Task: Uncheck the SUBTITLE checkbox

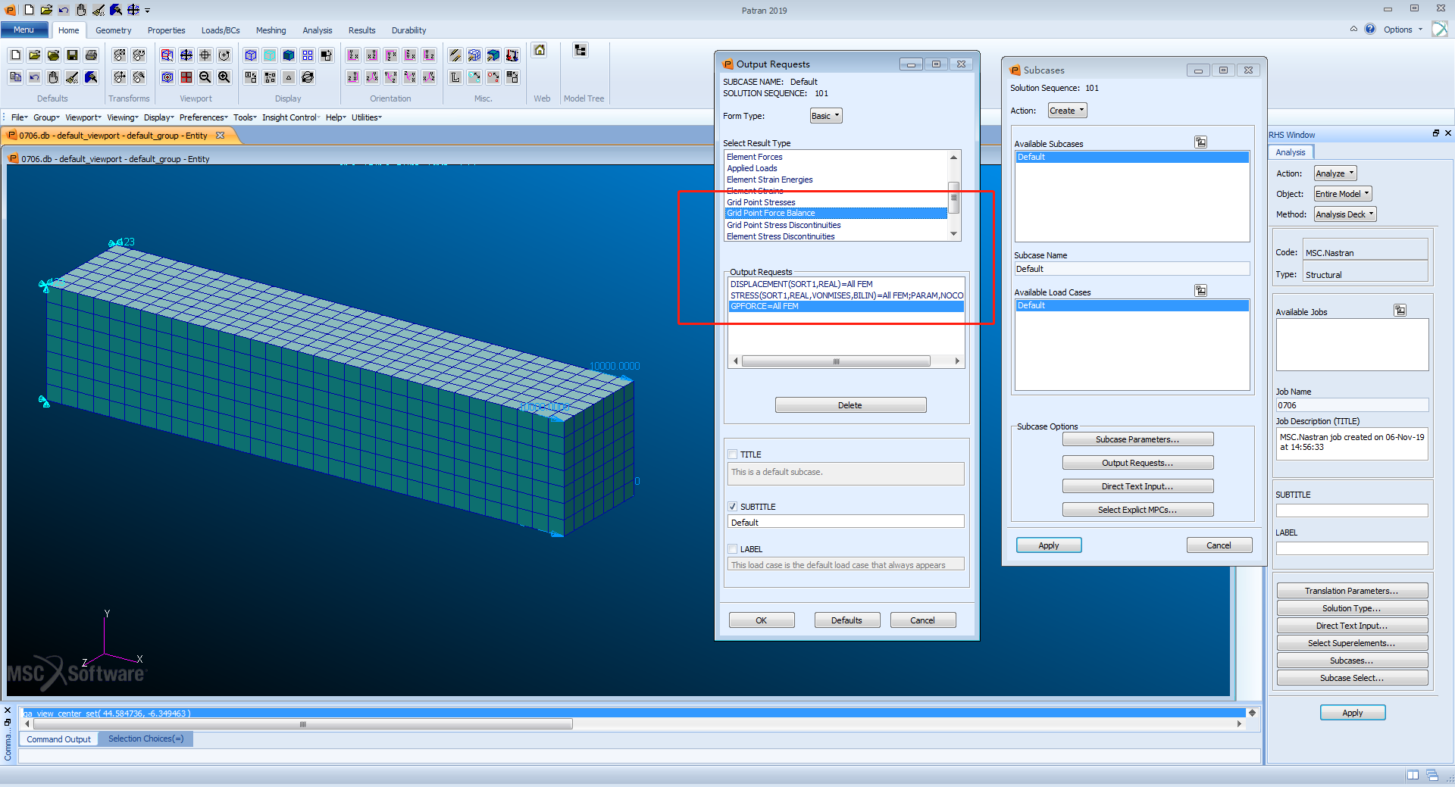Action: coord(733,507)
